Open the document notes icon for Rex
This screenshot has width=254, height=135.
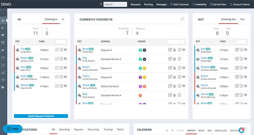coord(241,50)
